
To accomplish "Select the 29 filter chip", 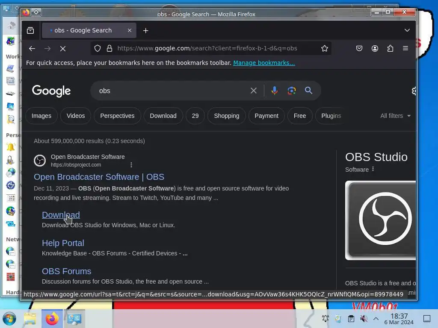I will pos(195,116).
